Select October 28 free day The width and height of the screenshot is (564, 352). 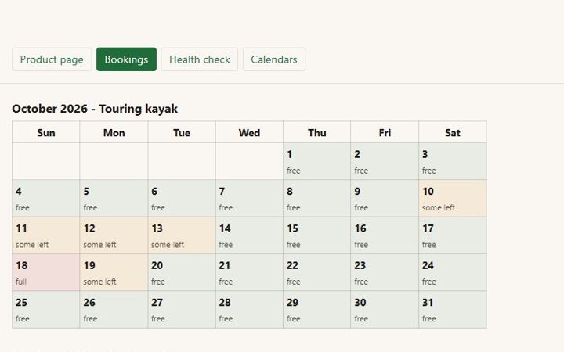249,309
